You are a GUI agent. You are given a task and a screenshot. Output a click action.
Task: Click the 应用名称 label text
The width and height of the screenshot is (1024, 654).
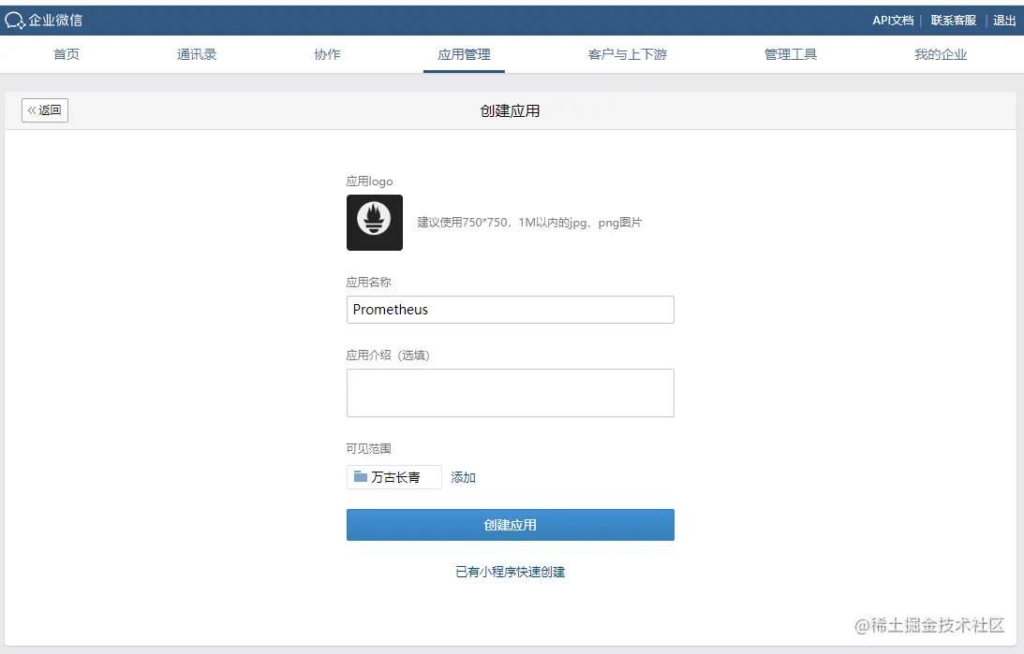(368, 283)
